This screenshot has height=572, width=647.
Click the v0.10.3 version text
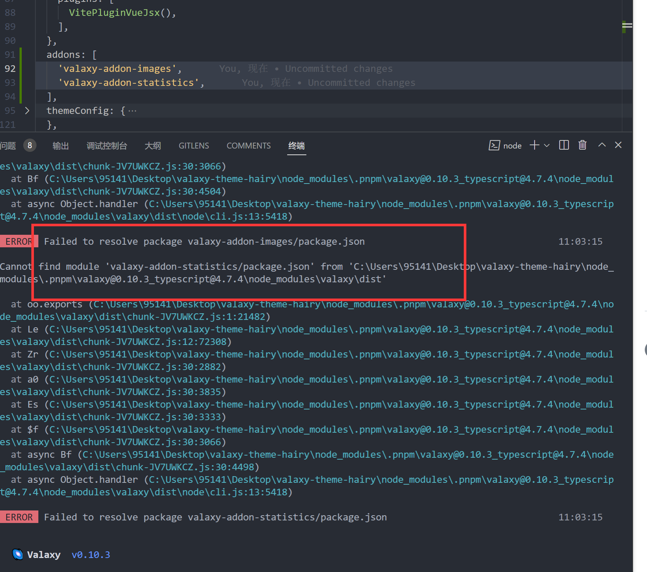point(91,555)
